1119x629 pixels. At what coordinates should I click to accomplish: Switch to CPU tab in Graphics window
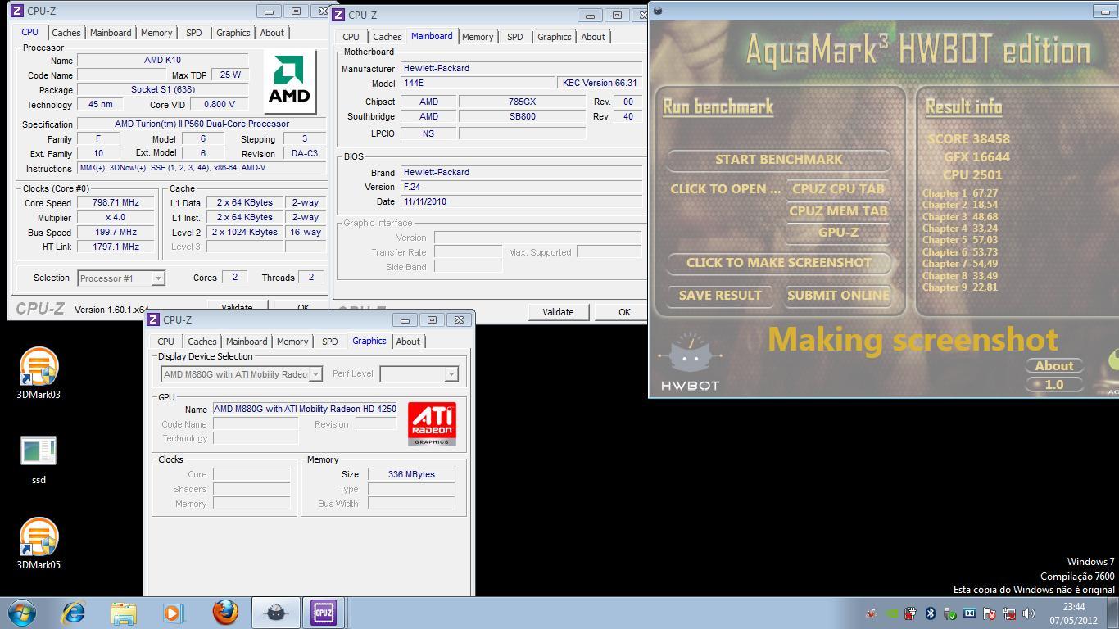[x=165, y=342]
